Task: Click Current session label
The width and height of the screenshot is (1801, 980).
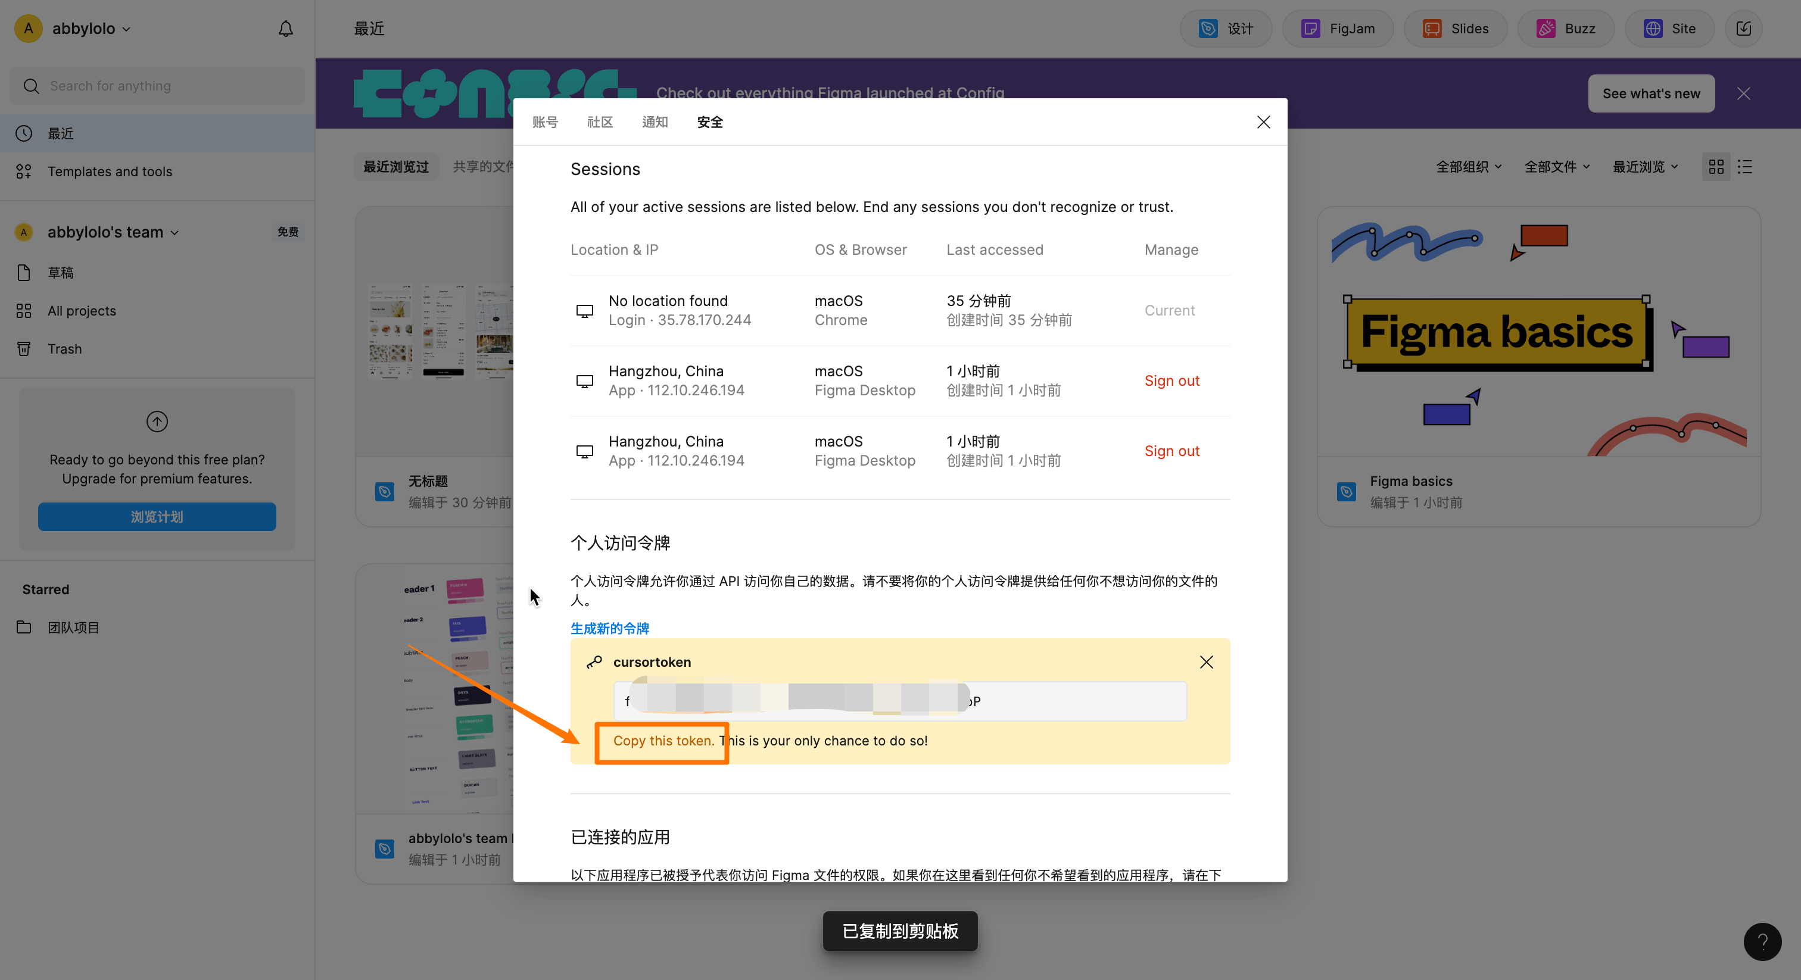Action: (1170, 310)
